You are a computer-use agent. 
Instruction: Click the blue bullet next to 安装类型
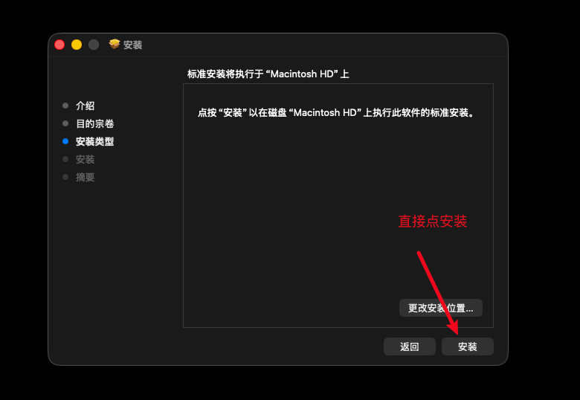coord(65,141)
